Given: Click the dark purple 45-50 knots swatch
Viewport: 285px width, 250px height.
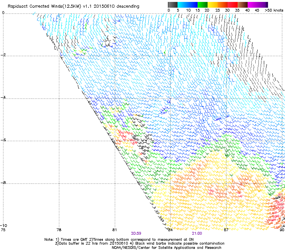Looking at the screenshot, I should point(263,5).
